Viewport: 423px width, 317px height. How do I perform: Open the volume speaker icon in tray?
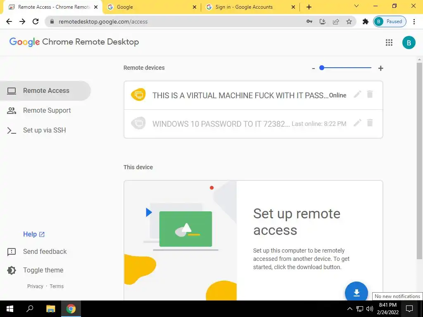tap(370, 309)
